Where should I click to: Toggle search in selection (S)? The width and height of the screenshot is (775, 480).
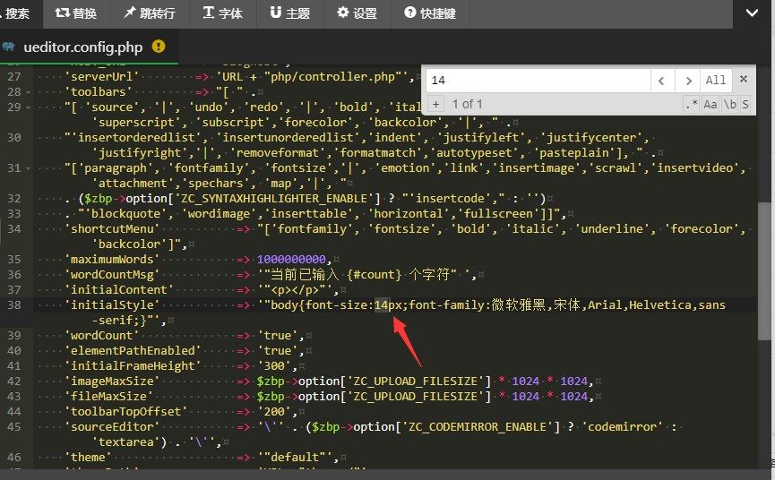pyautogui.click(x=745, y=104)
